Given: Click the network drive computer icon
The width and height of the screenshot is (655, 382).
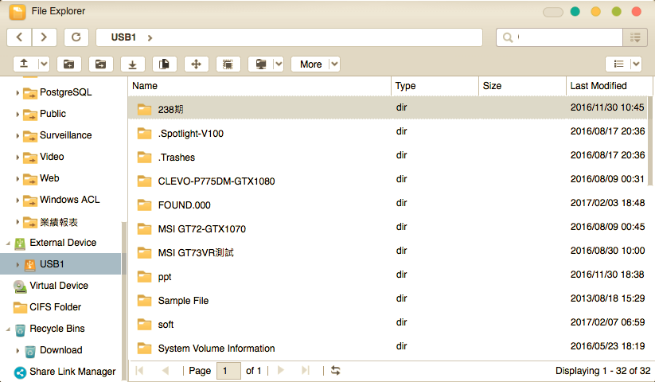Looking at the screenshot, I should coord(261,64).
